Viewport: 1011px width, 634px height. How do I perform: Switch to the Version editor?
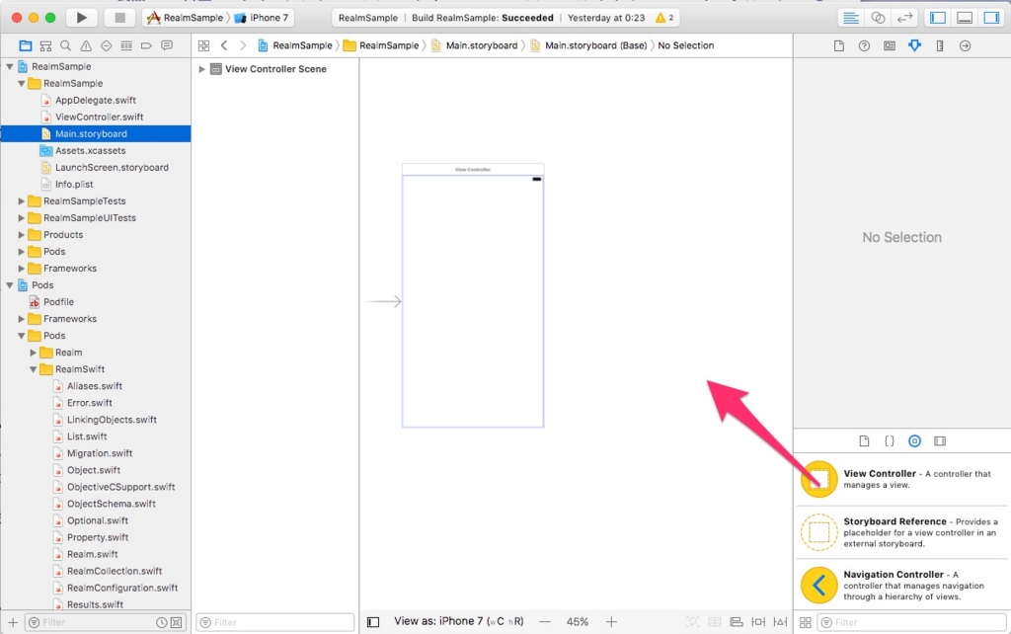click(x=904, y=18)
